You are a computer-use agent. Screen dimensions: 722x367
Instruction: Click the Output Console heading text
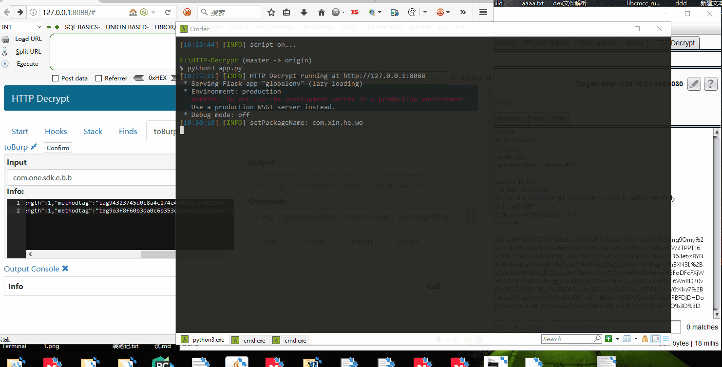click(x=32, y=269)
